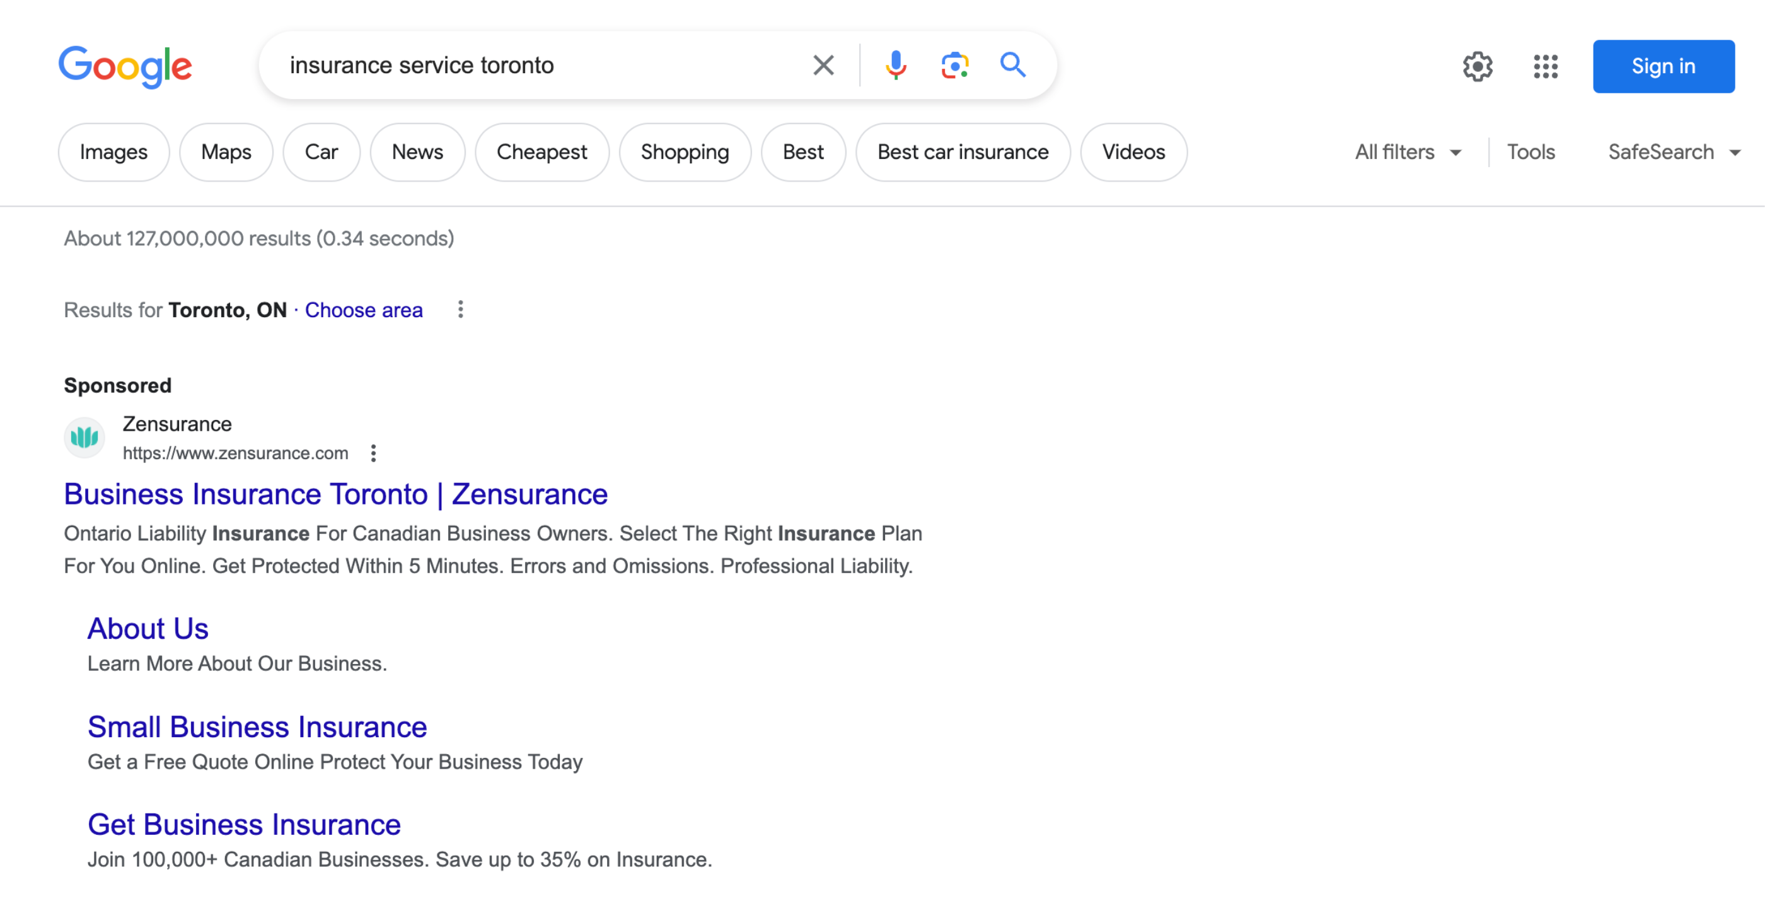Open Google apps grid

[x=1546, y=66]
